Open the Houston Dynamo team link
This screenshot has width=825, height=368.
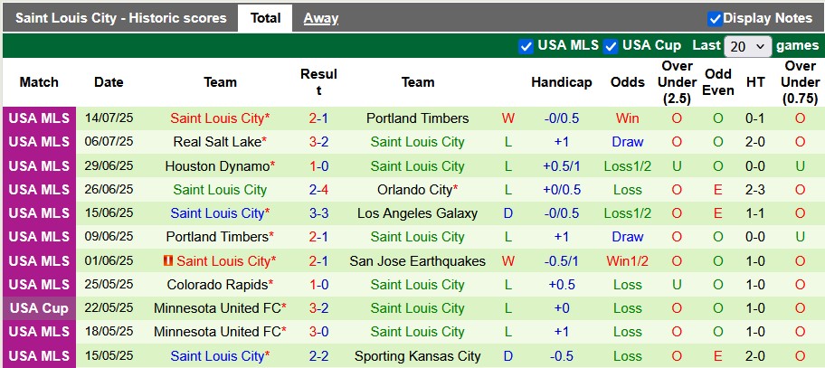(217, 166)
